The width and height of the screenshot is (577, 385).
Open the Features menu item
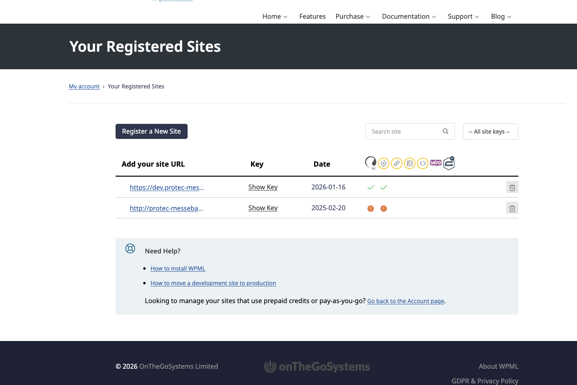coord(313,16)
